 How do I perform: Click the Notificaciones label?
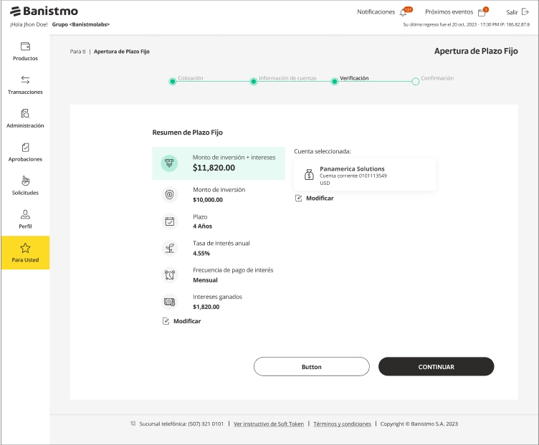coord(376,11)
